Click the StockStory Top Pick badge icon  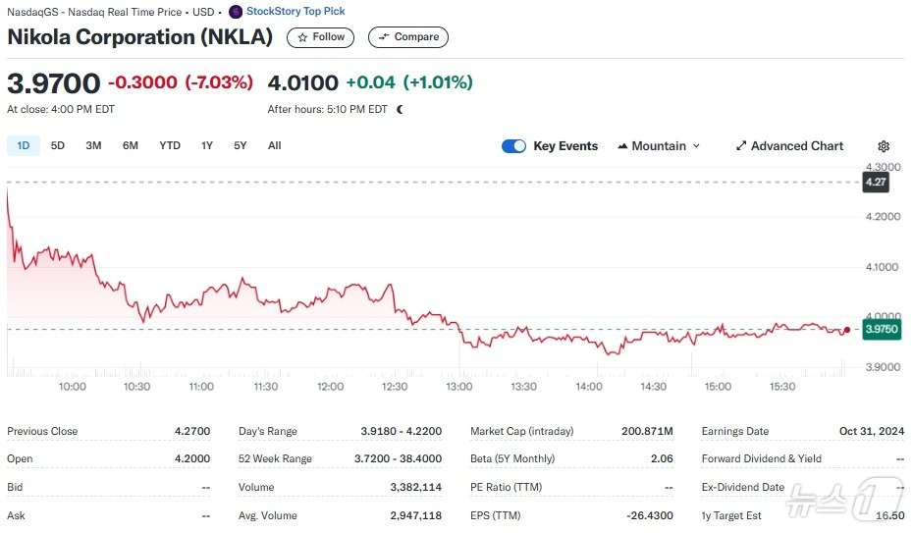click(236, 12)
